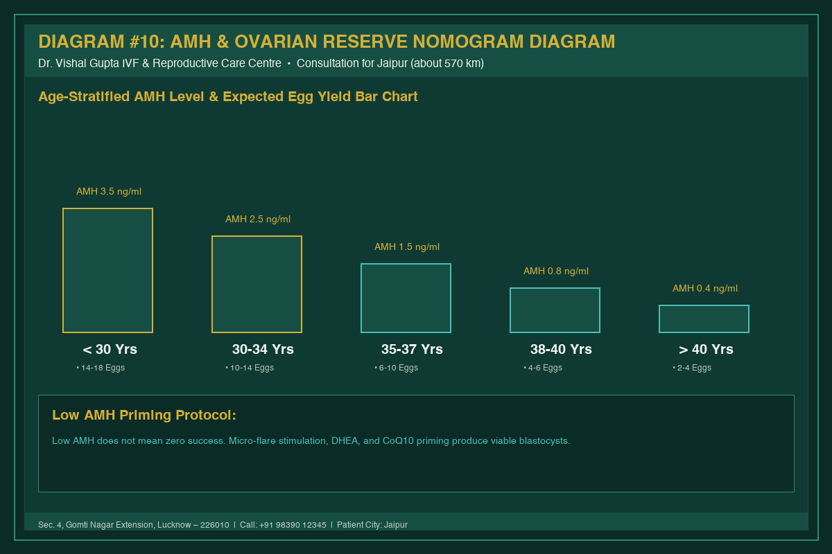Click the "AMH 0.8 ng/ml" label

(556, 271)
